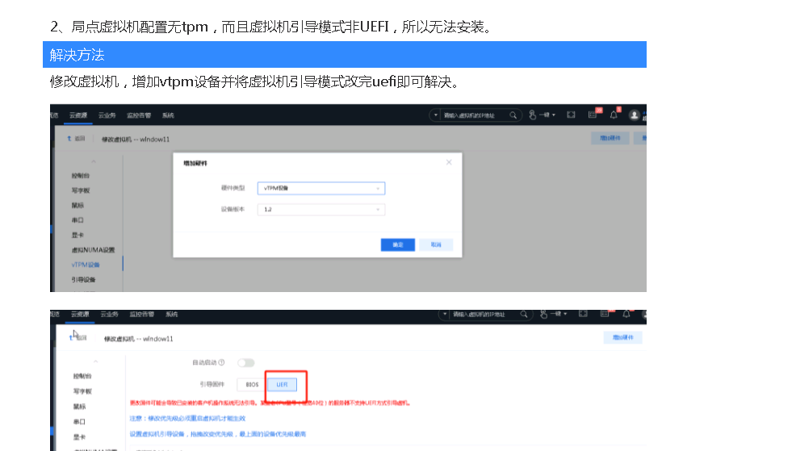
Task: Select 鼠标 in the vTPM dialog screenshot sidebar
Action: point(78,206)
